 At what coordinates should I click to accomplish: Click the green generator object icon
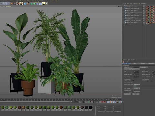click(x=31, y=4)
